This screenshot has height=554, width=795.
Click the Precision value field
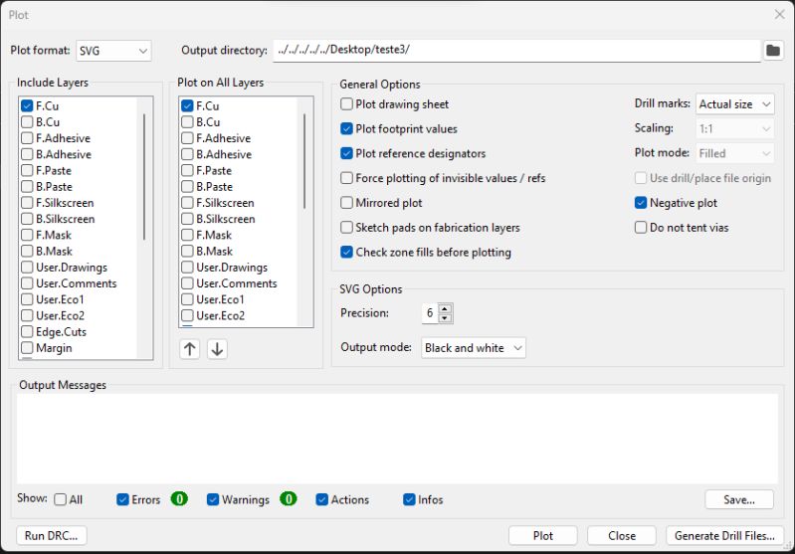point(430,313)
